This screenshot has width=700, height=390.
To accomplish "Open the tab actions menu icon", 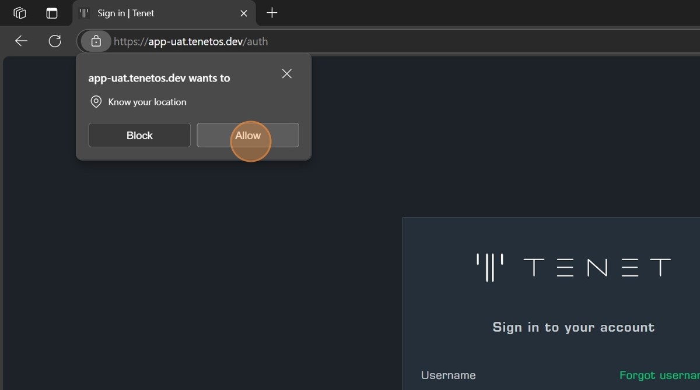I will point(52,13).
